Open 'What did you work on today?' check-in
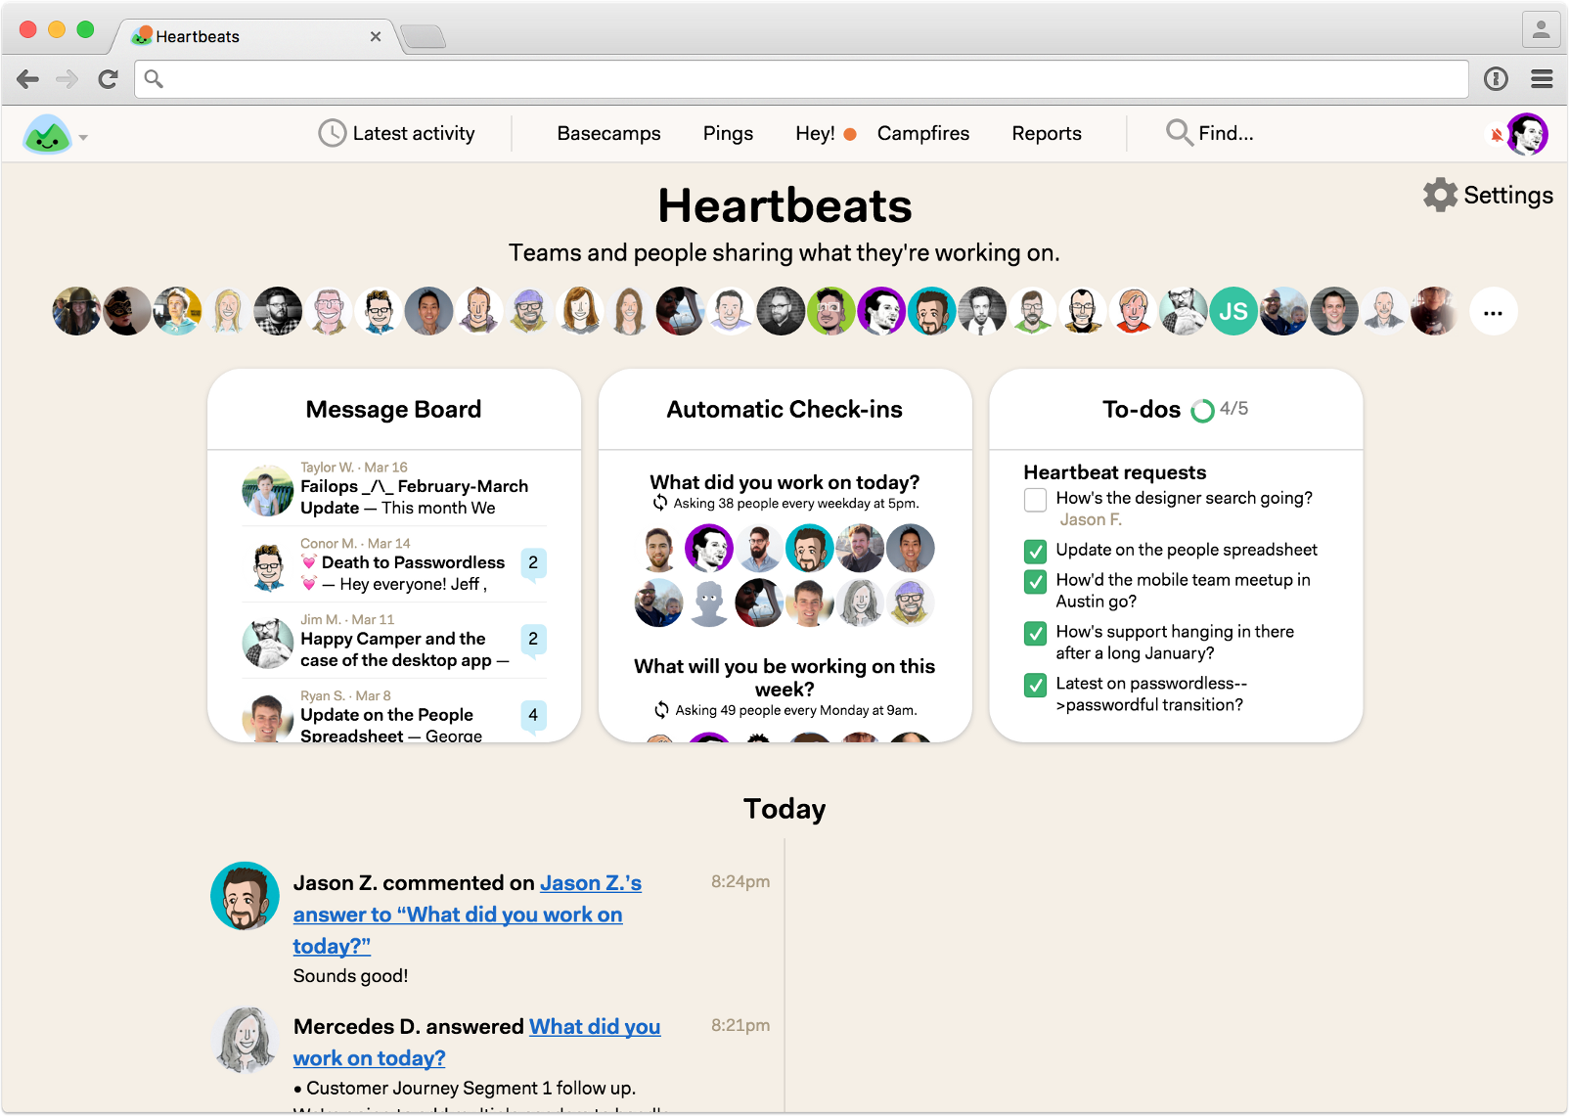 pos(784,482)
